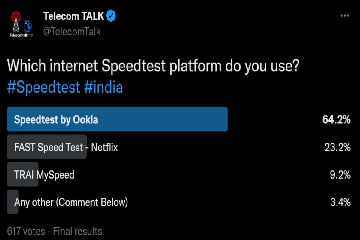Click the blue verified badge icon
Viewport: 360px width, 240px height.
[x=112, y=16]
